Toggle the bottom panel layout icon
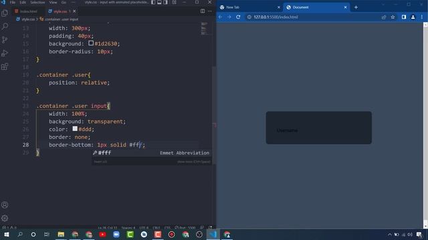This screenshot has width=428, height=240. 159,3
